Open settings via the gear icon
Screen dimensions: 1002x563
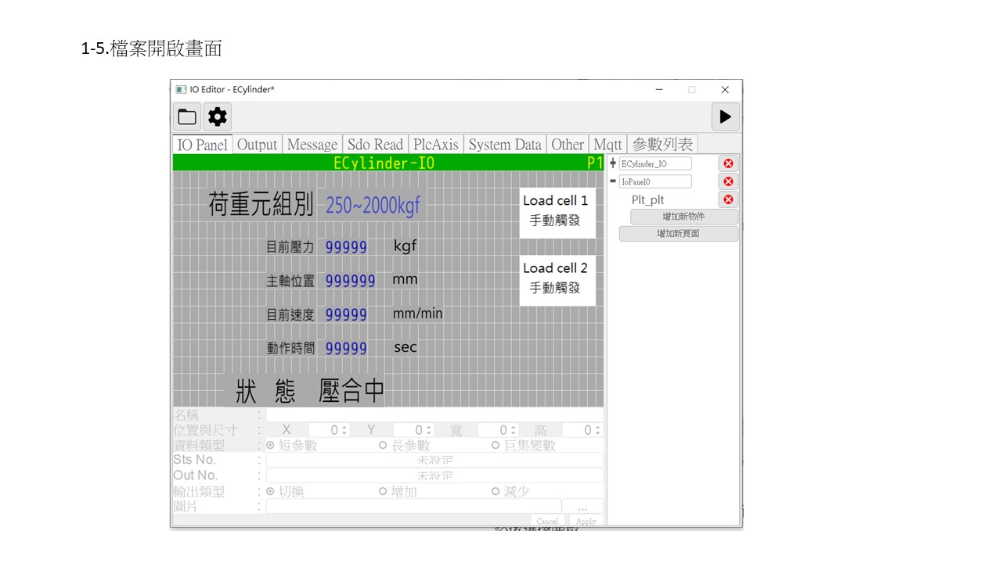pos(218,117)
